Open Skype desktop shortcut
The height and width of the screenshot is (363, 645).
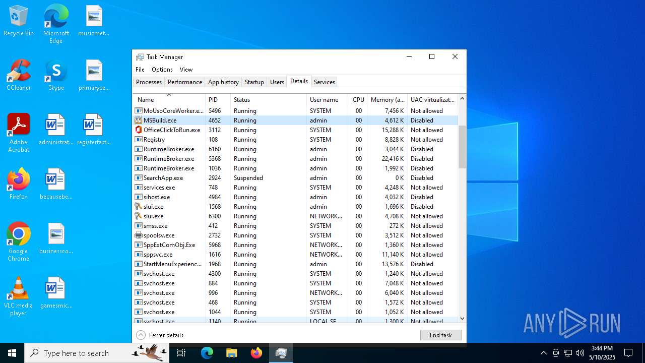pos(56,75)
